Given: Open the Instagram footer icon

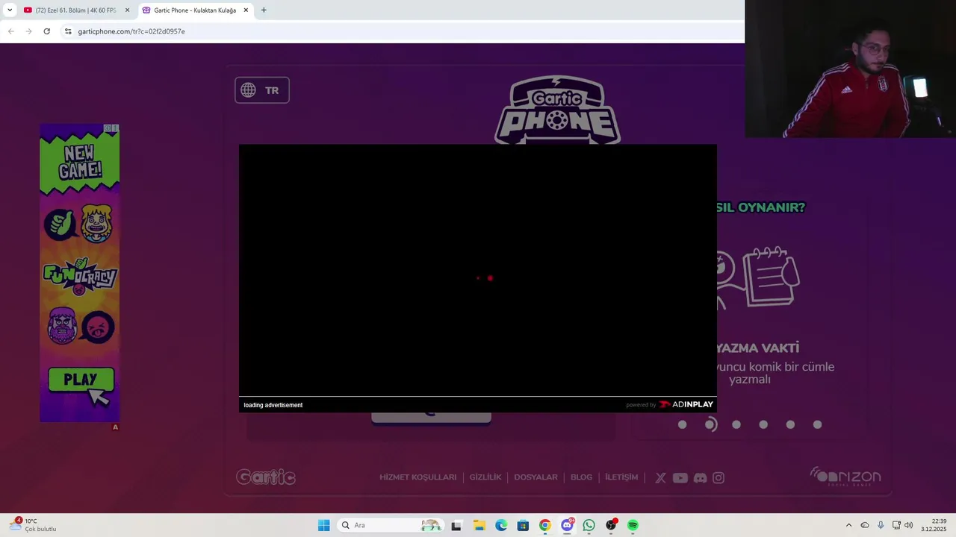Looking at the screenshot, I should click(718, 478).
